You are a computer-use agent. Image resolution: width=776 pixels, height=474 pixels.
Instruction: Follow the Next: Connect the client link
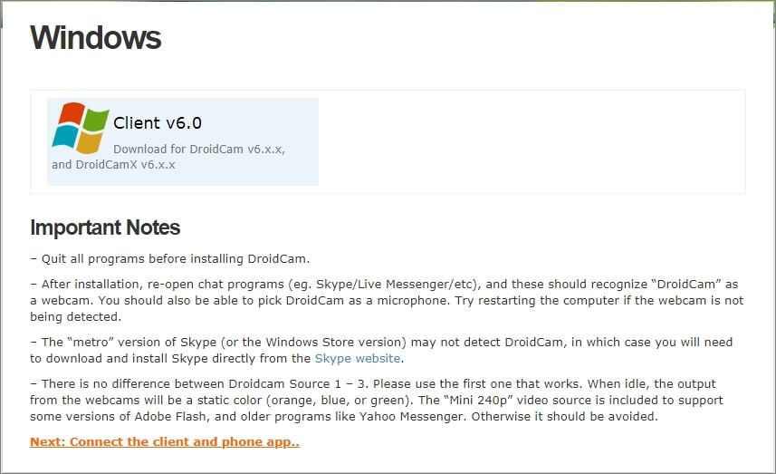164,442
